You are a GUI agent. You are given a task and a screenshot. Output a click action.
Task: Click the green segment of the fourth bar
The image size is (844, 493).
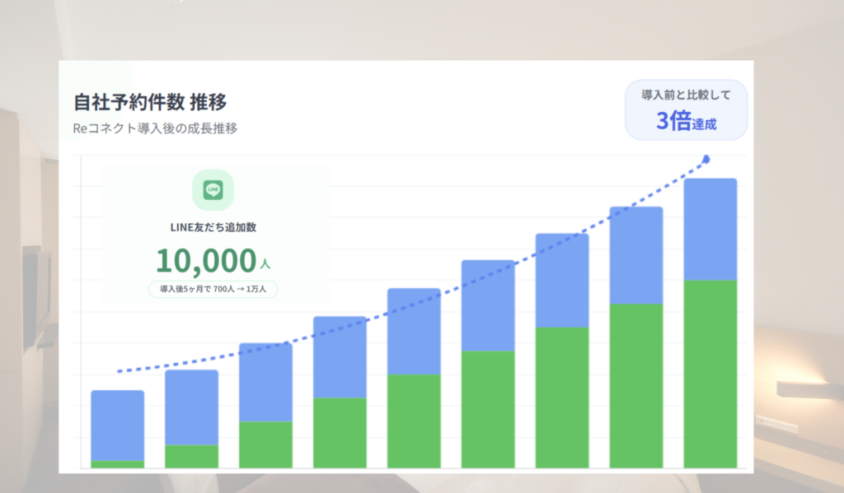pos(340,433)
